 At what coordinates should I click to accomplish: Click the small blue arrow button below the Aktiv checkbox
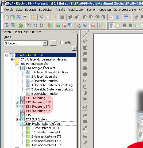point(74,48)
